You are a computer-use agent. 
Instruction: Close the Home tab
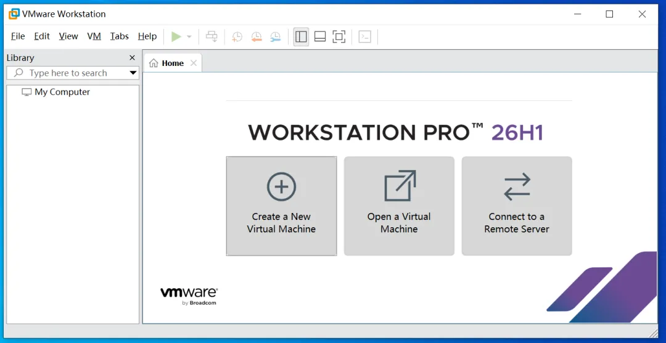(x=193, y=63)
